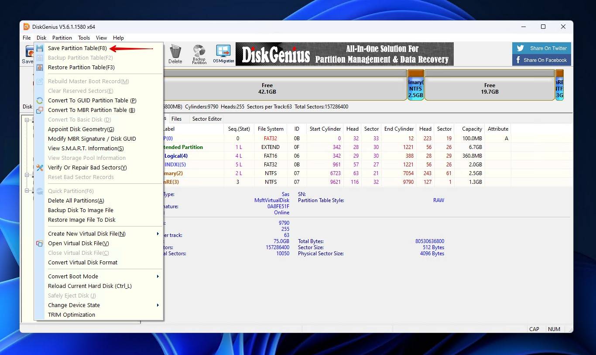The height and width of the screenshot is (355, 596).
Task: Switch to the Sector Editor tab
Action: [207, 119]
